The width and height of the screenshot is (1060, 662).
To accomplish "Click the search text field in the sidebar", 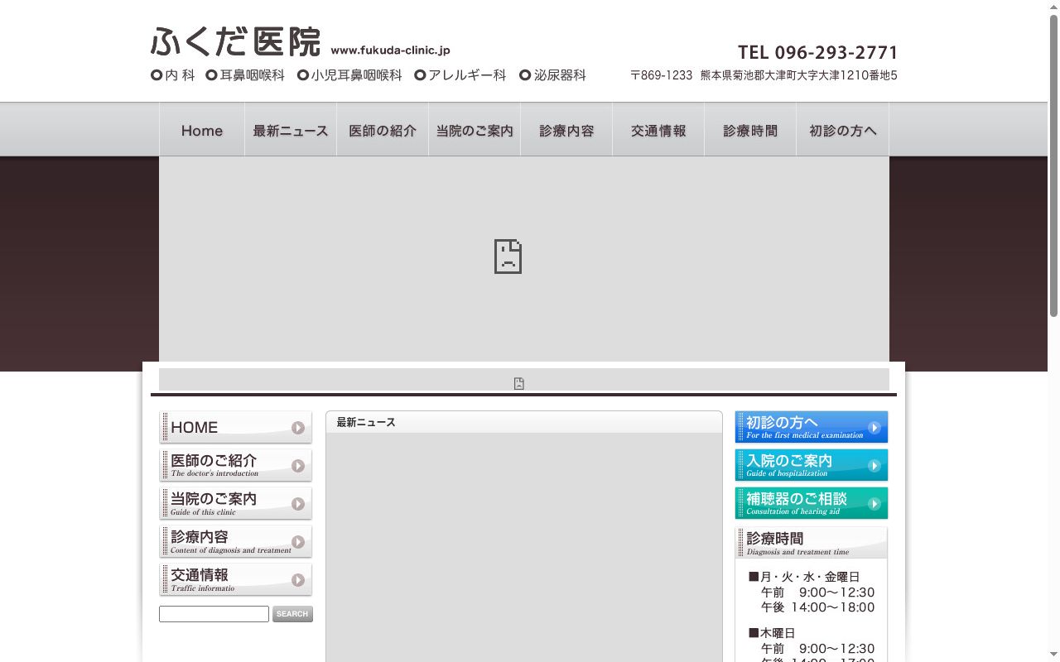I will (214, 614).
